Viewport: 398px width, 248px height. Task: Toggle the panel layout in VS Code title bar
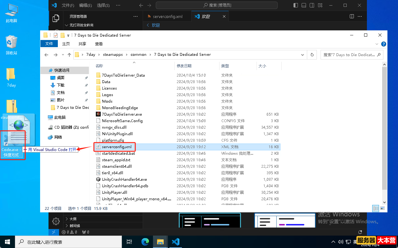(303, 5)
